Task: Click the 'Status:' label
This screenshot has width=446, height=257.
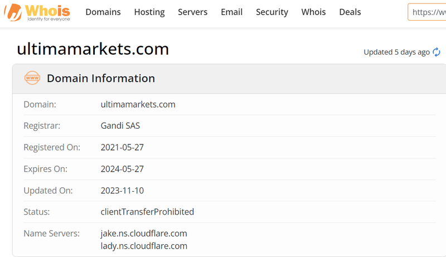Action: [x=36, y=212]
